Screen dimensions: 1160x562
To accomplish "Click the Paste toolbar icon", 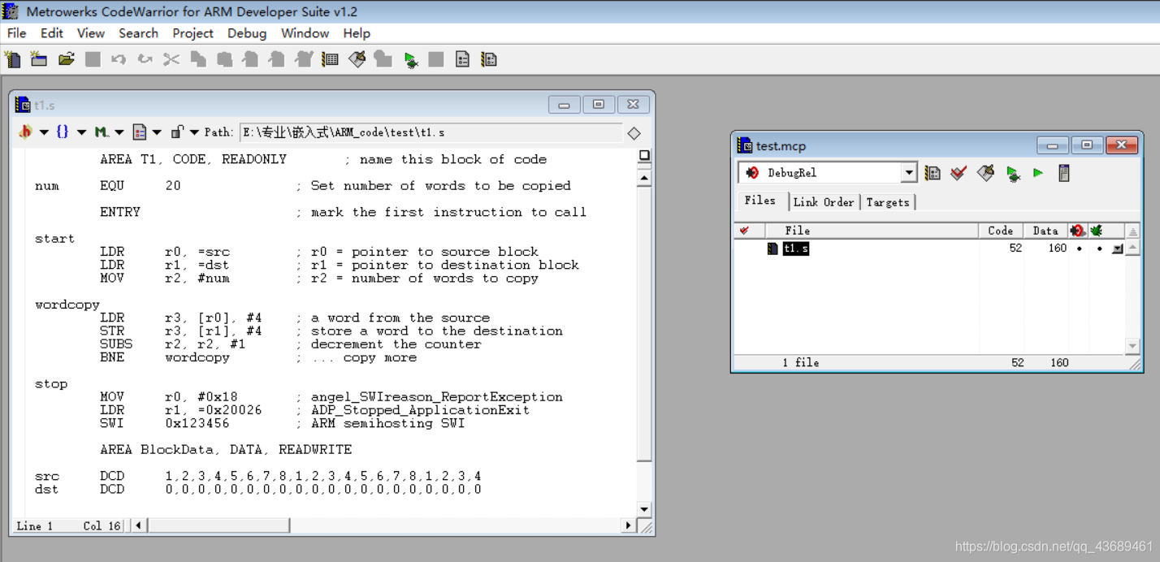I will pos(224,59).
